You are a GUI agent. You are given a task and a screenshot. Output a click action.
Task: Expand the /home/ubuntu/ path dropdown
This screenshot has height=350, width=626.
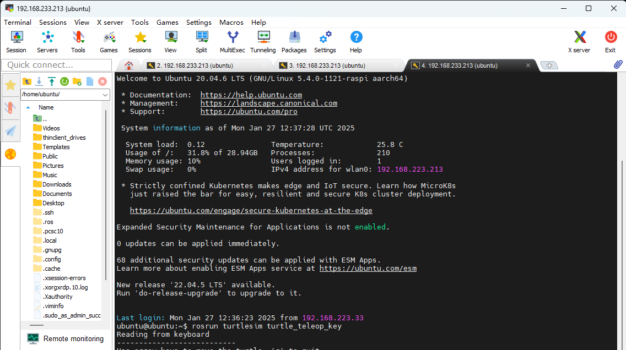pyautogui.click(x=105, y=95)
